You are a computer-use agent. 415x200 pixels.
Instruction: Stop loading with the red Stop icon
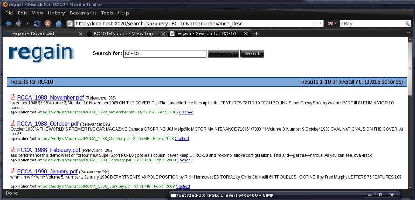pyautogui.click(x=48, y=24)
